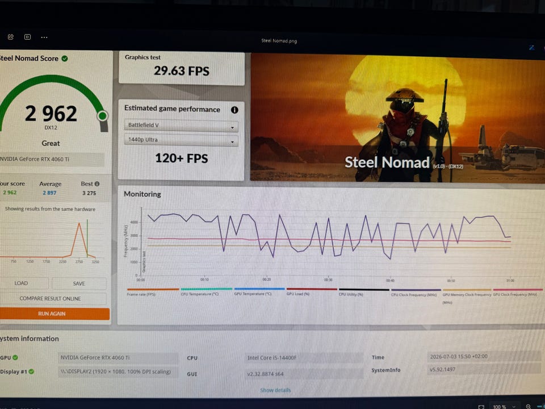This screenshot has width=545, height=409.
Task: Click the green check next to GPU label
Action: click(15, 357)
